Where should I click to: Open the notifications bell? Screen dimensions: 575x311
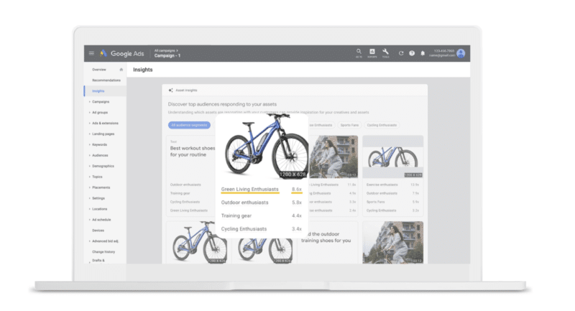(423, 53)
